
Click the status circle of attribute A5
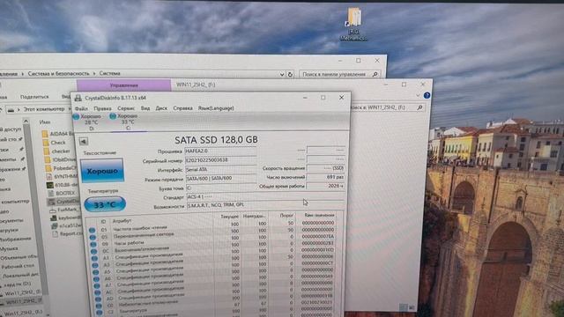96,272
